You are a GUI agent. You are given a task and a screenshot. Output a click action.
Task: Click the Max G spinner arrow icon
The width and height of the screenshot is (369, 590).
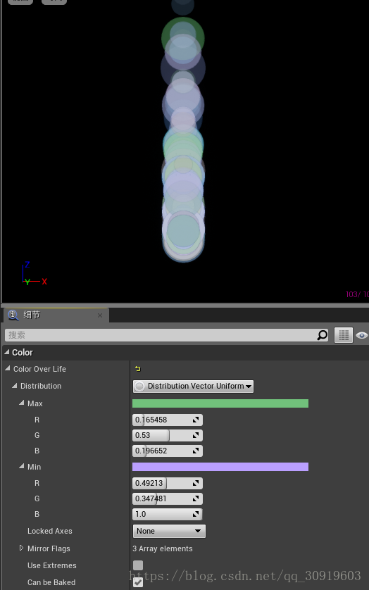[196, 435]
